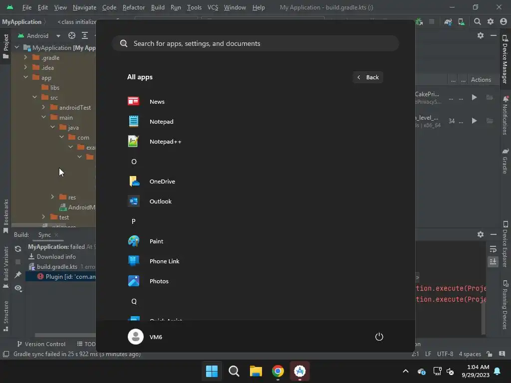511x383 pixels.
Task: Open VM6 user account menu
Action: pyautogui.click(x=145, y=337)
